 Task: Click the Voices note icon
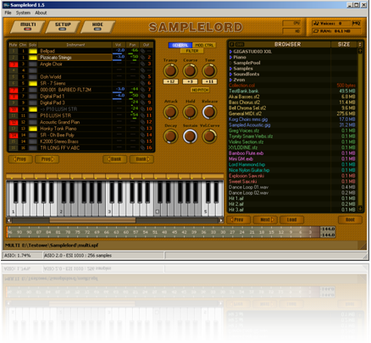316,23
